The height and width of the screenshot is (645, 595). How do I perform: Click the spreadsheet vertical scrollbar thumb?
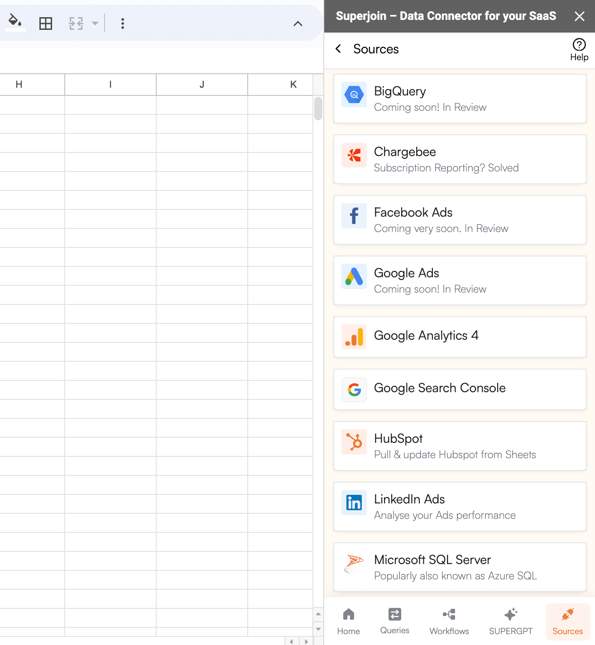coord(318,109)
